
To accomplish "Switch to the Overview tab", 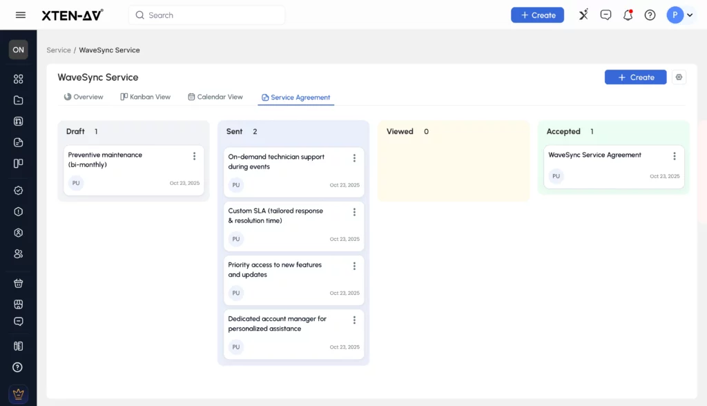I will pos(84,97).
